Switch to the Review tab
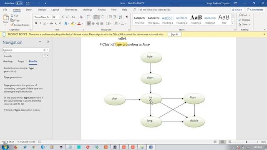 102,10
